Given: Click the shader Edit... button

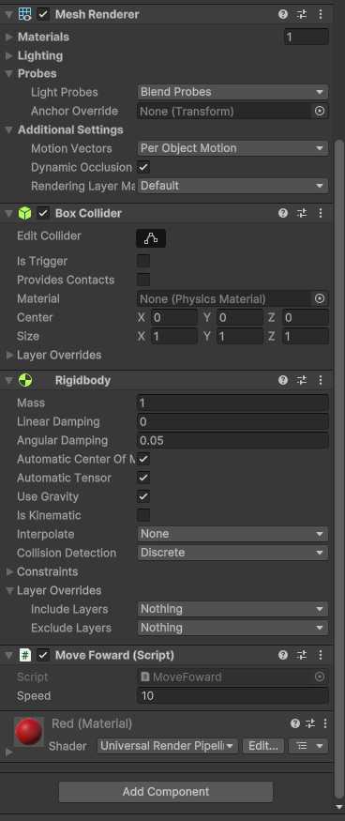Looking at the screenshot, I should pos(263,746).
